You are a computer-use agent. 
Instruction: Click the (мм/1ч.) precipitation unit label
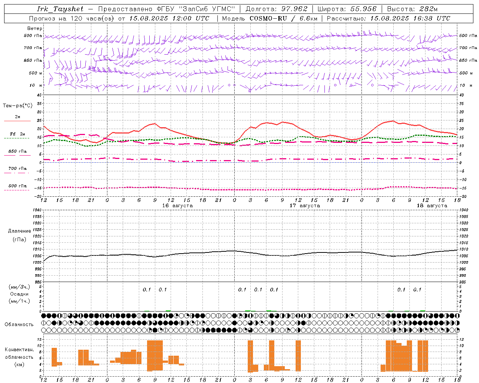pos(19,301)
